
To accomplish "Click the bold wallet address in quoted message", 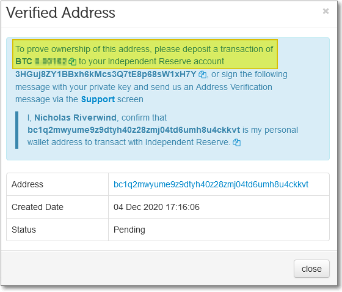I will pyautogui.click(x=134, y=130).
